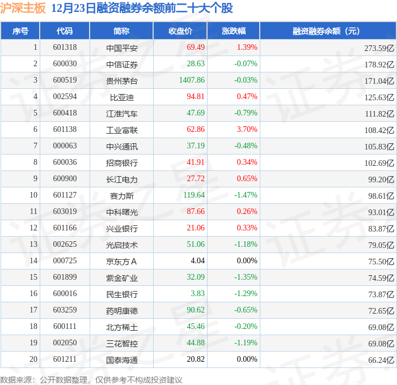Click the 收盘价 column header
397x385 pixels.
(180, 31)
